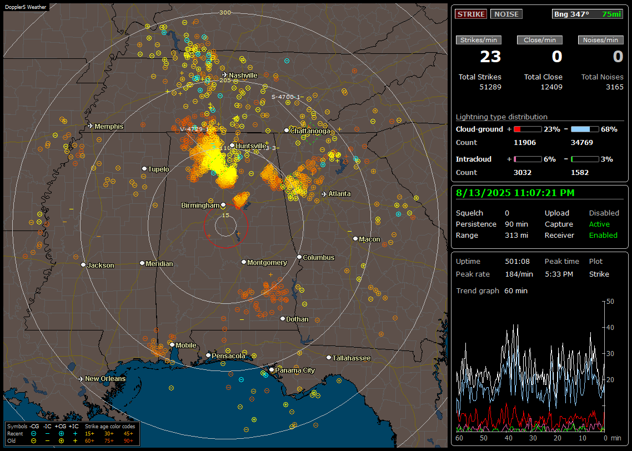The height and width of the screenshot is (451, 632).
Task: Click the intracloud count 3032
Action: point(523,173)
